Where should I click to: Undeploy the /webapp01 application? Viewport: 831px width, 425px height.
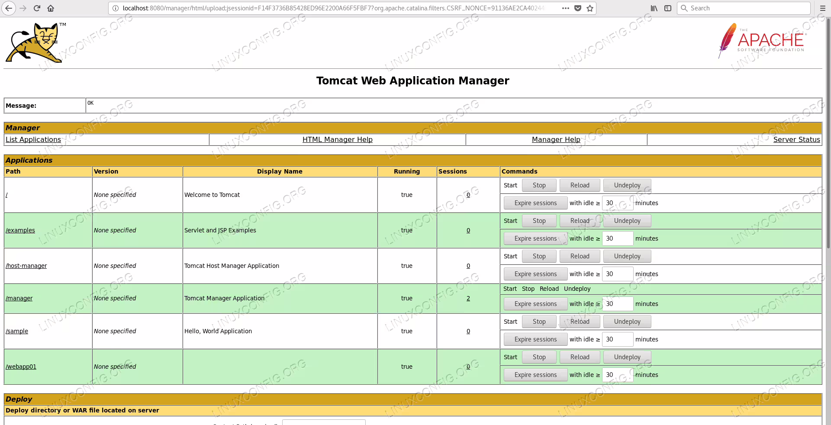[627, 357]
